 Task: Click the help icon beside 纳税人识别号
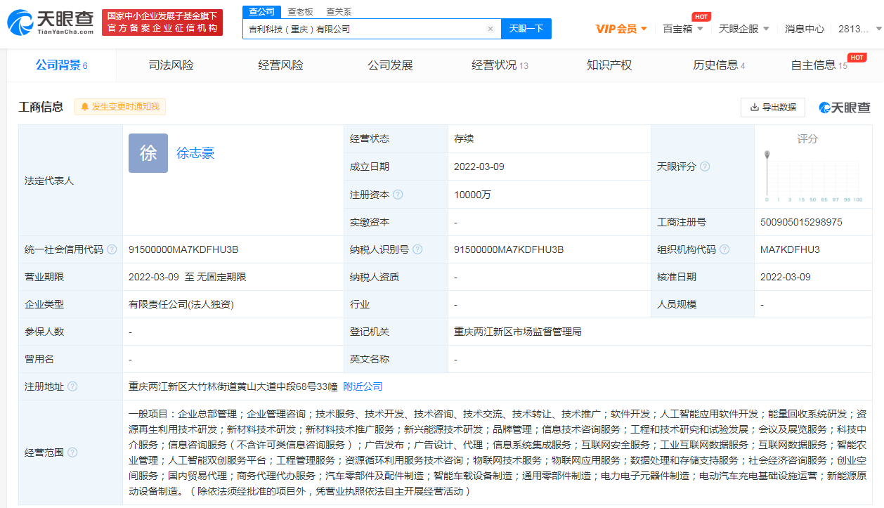tap(417, 249)
